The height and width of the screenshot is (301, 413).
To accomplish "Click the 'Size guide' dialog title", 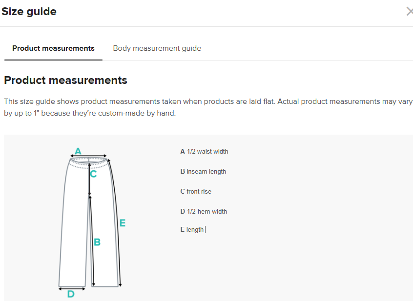I will [29, 12].
